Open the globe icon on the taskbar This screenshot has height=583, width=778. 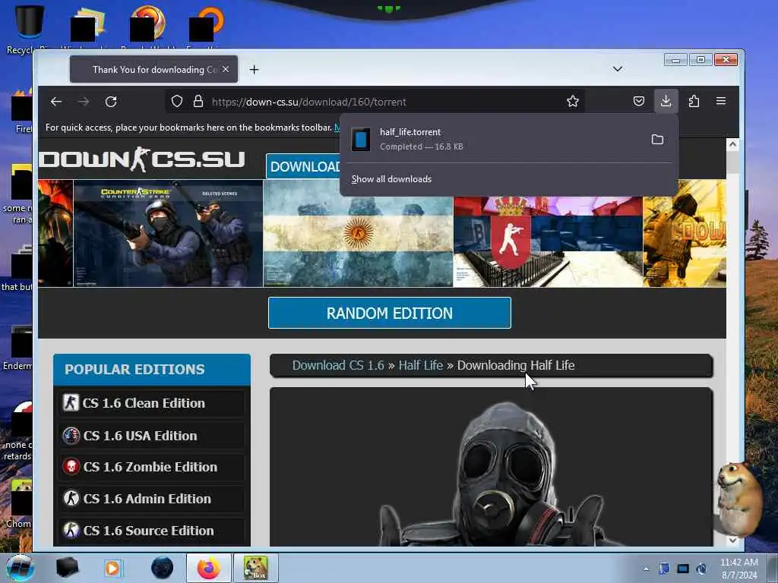[x=162, y=568]
